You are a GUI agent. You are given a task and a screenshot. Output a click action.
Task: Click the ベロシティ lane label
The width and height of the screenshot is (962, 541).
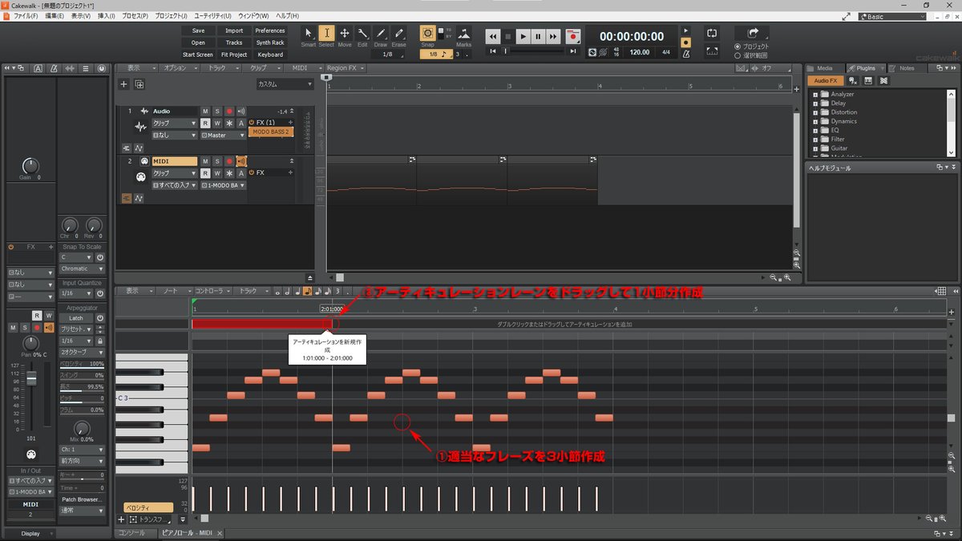147,507
